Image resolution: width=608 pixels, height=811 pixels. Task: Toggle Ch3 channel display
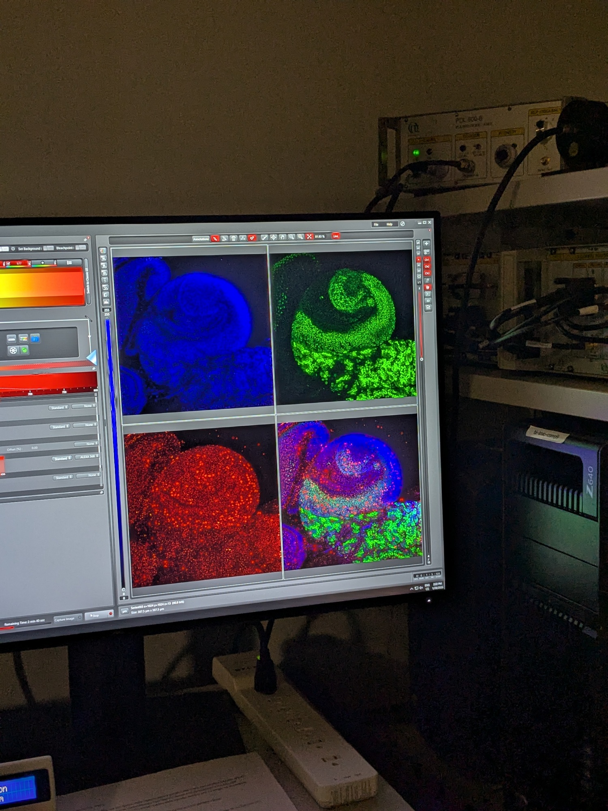(x=427, y=273)
